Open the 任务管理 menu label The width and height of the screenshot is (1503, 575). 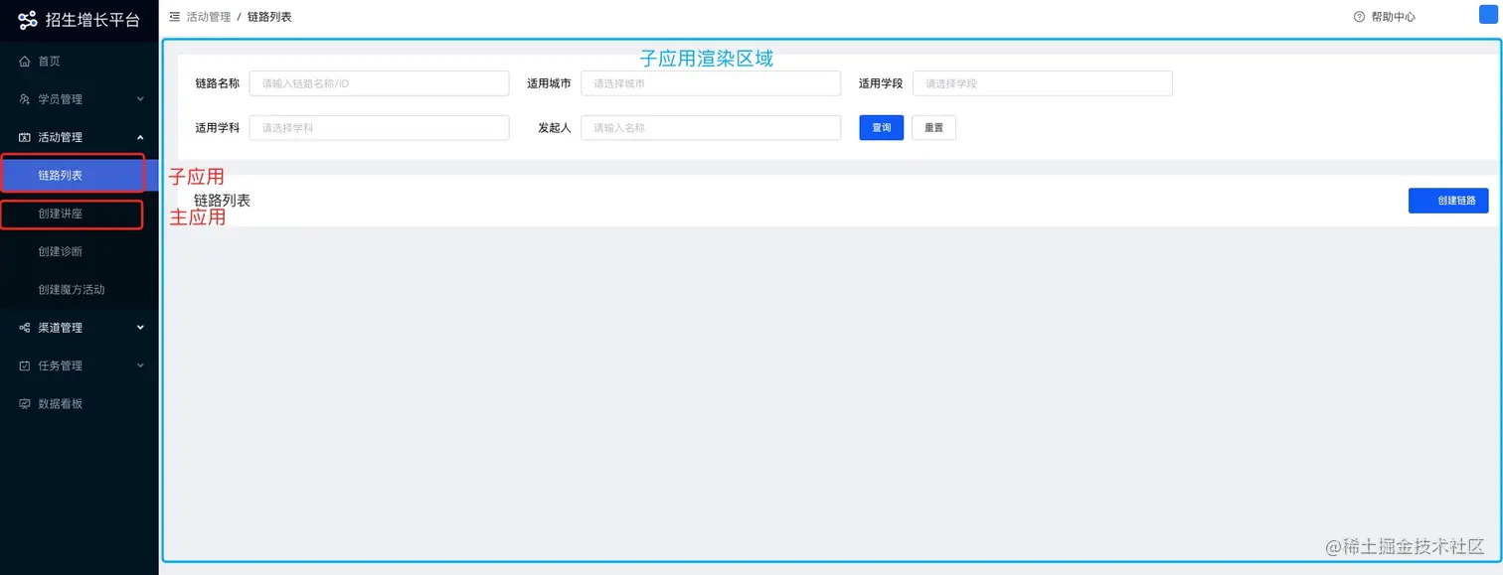60,365
